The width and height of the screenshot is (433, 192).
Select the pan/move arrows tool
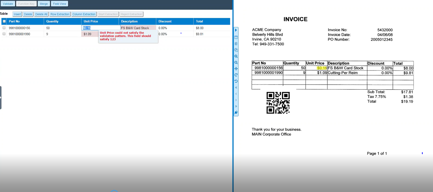tap(236, 69)
